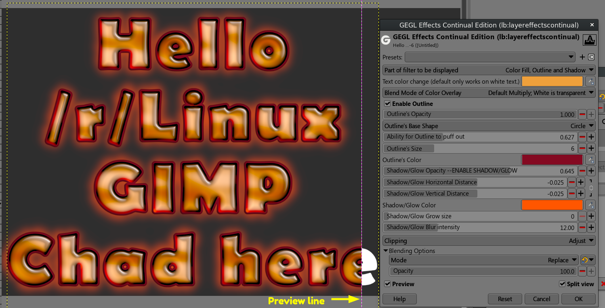This screenshot has width=605, height=308.
Task: Click Shadow/Glow Horizontal Distance slider
Action: pyautogui.click(x=475, y=182)
